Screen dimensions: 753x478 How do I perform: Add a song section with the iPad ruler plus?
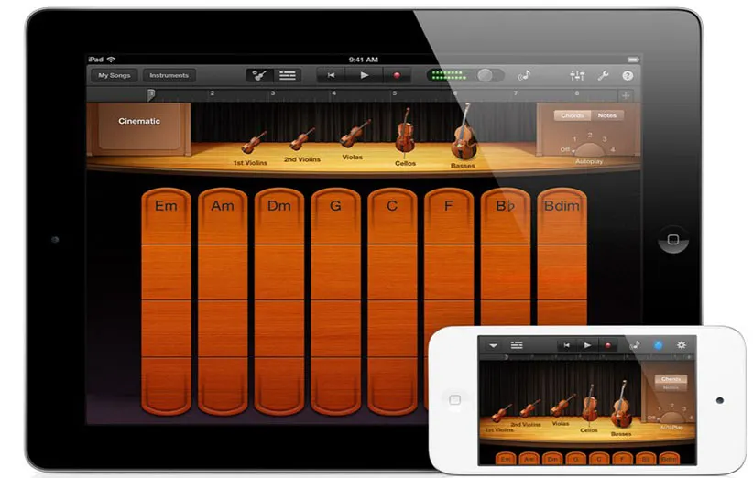(x=626, y=95)
